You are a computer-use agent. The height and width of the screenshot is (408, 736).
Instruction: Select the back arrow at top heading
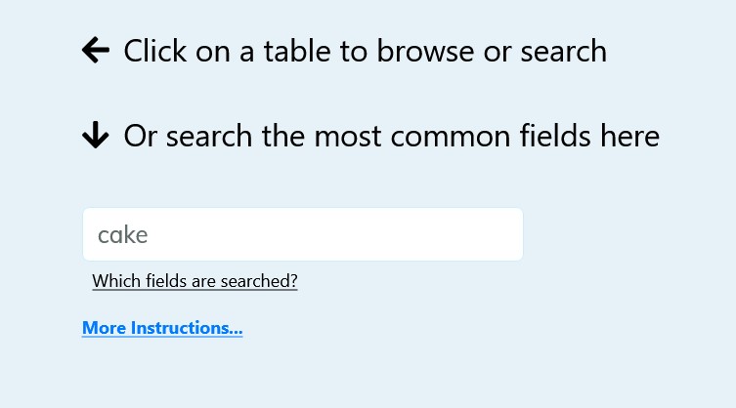coord(95,51)
